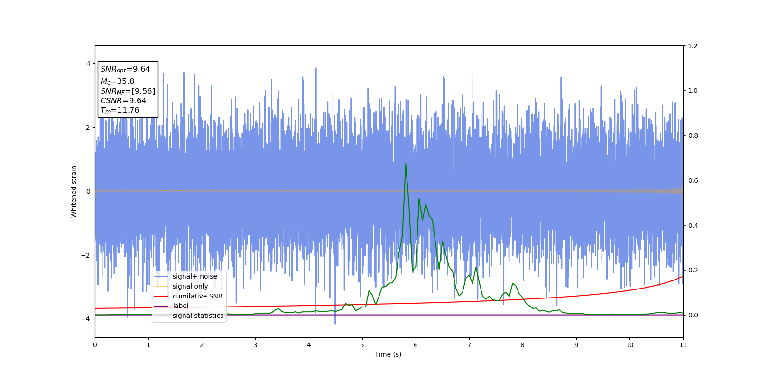759x379 pixels.
Task: Click the SNRMF=[9.56] annotation text
Action: coord(128,91)
